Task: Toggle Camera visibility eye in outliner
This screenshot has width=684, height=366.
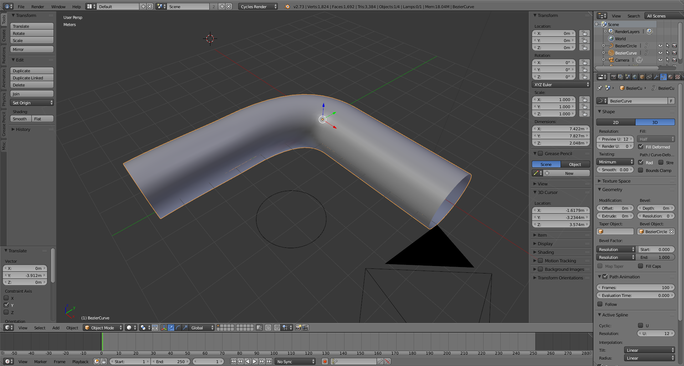Action: point(660,60)
